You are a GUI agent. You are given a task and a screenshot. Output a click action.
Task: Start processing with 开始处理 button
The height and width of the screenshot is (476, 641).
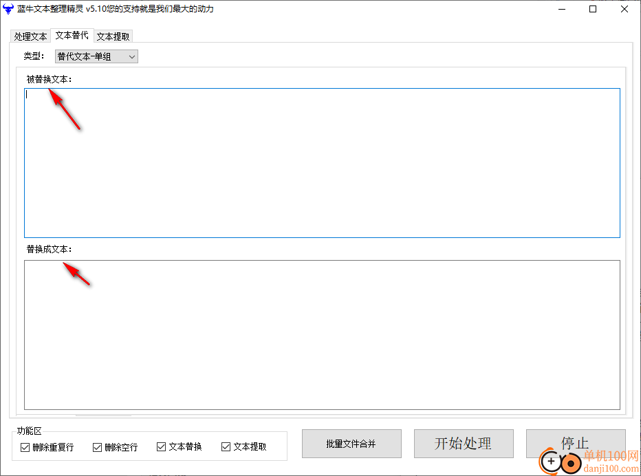(x=464, y=444)
